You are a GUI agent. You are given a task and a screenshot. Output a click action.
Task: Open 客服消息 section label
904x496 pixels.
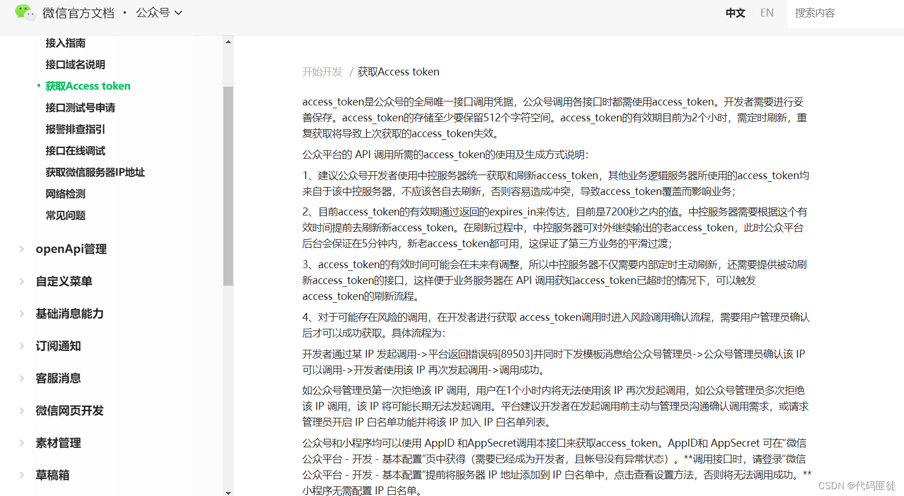click(x=58, y=378)
